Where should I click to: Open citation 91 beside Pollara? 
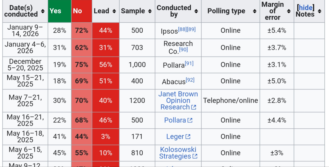tap(189, 64)
